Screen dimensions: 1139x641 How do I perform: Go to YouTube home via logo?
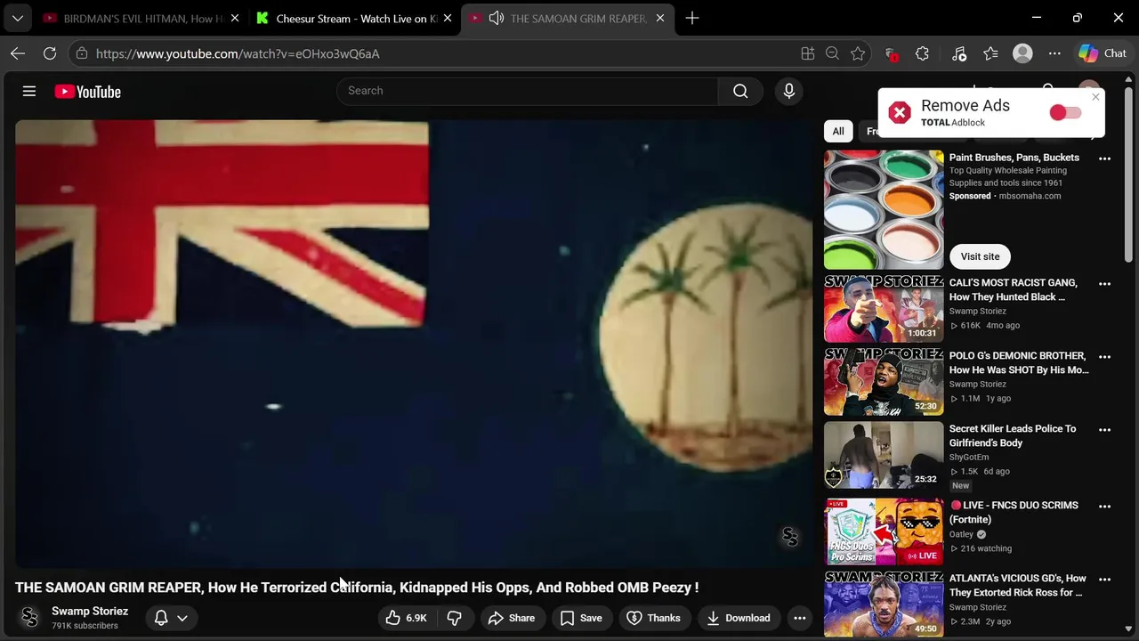tap(87, 92)
